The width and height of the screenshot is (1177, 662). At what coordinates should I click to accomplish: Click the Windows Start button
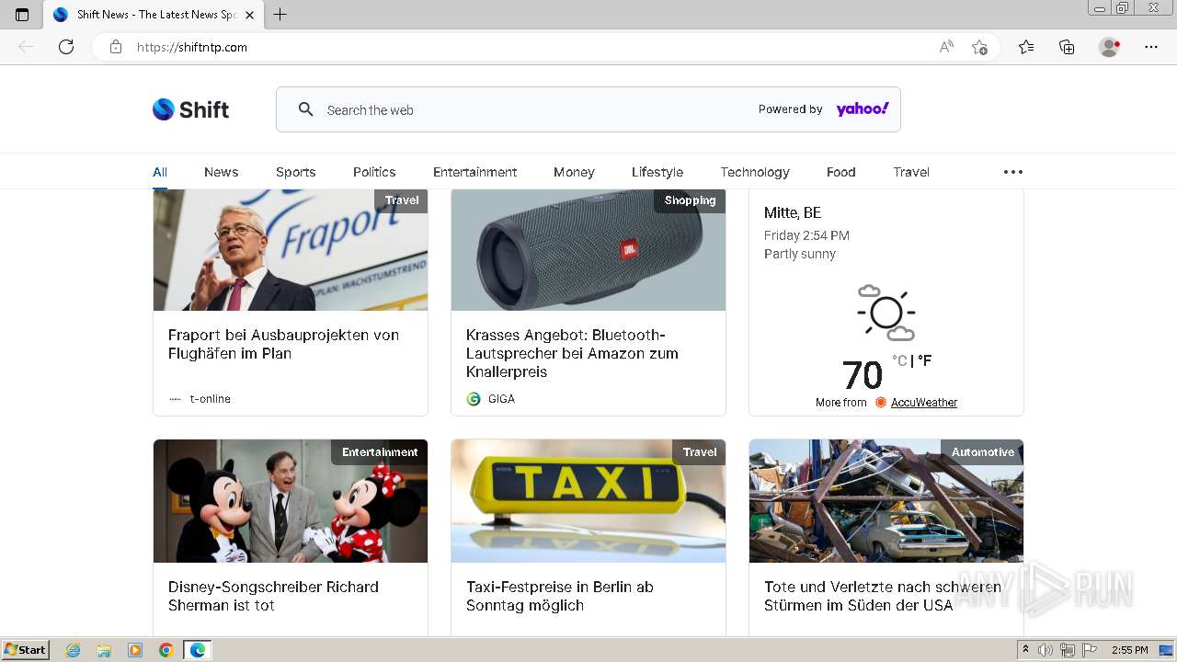[x=26, y=650]
